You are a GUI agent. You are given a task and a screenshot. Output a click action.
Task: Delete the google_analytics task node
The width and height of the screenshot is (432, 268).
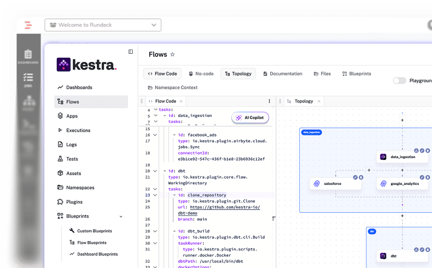(x=427, y=177)
